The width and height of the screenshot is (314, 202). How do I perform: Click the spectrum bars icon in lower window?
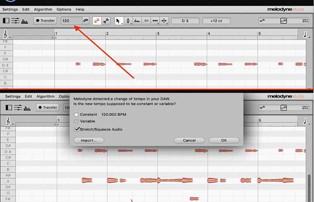pos(27,108)
